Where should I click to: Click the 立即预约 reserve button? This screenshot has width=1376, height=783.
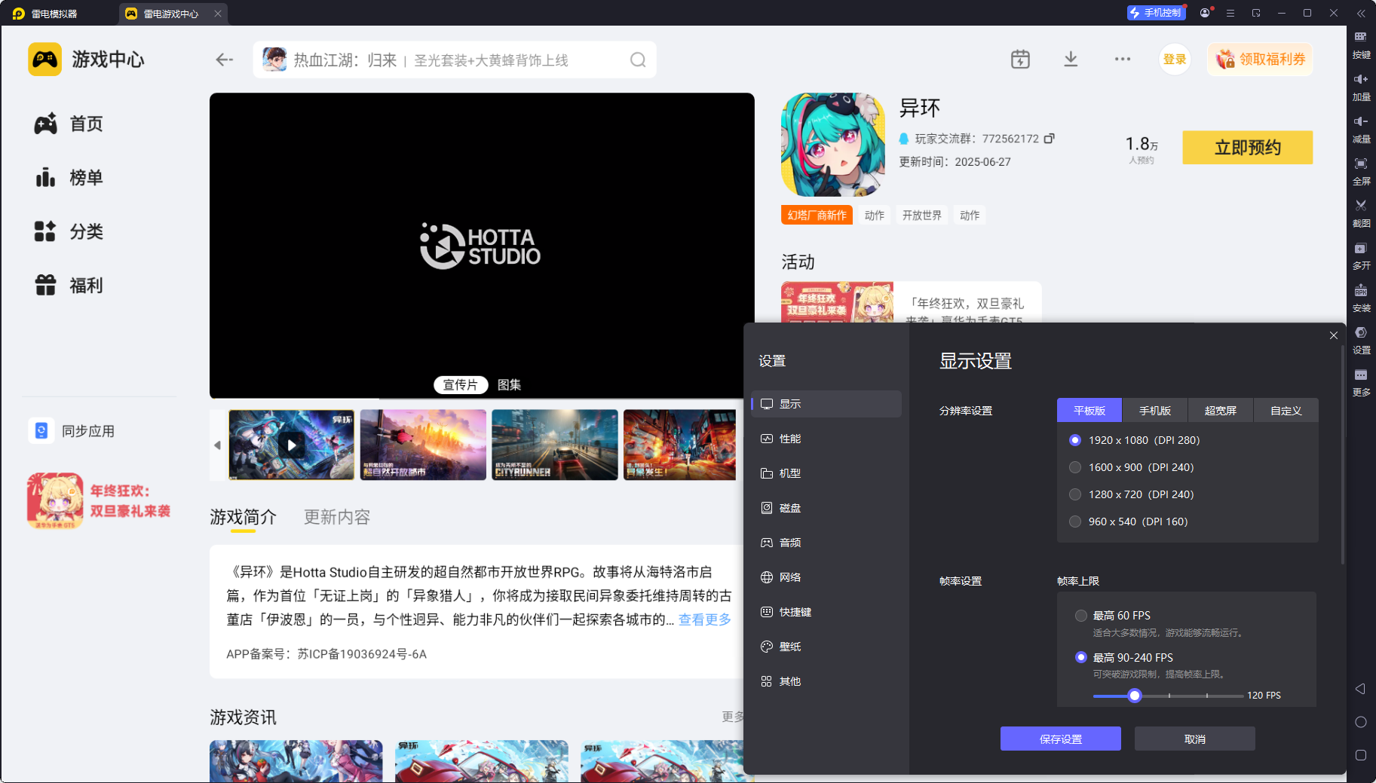coord(1247,148)
